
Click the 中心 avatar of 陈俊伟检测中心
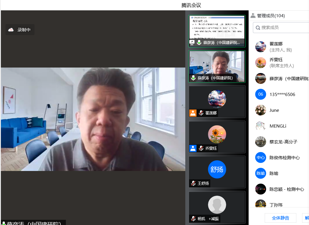point(260,157)
